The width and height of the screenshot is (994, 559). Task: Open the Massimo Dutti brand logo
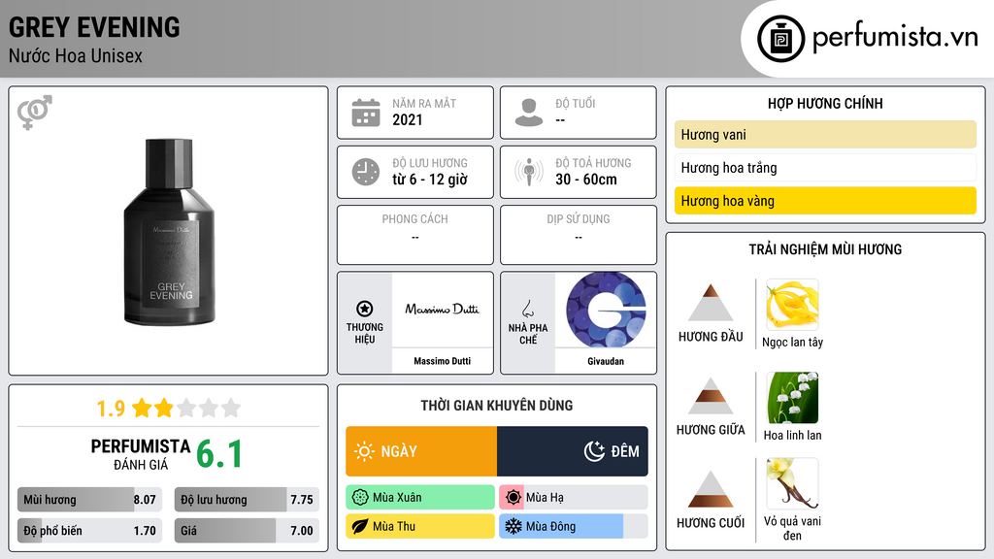tap(442, 310)
